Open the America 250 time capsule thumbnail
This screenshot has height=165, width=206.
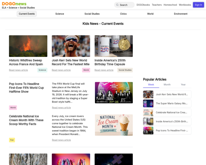coord(114,46)
